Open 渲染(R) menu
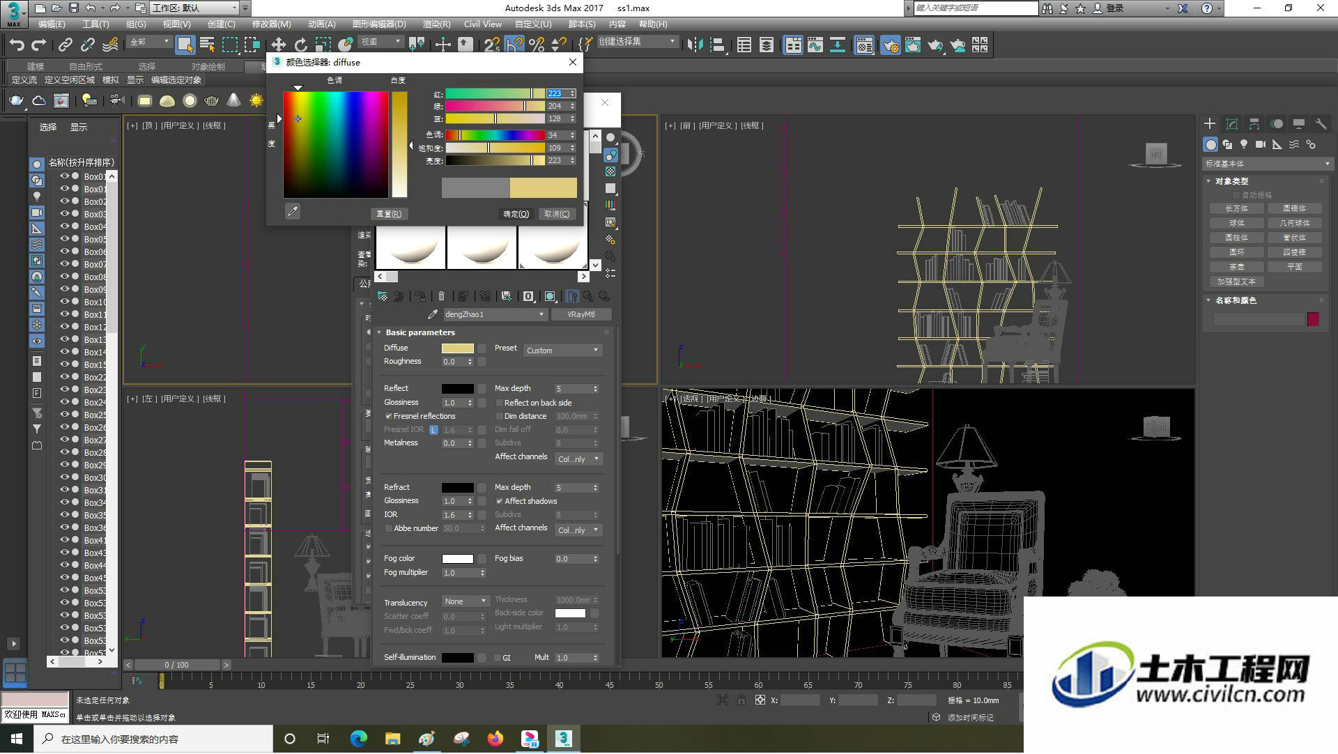 [436, 24]
